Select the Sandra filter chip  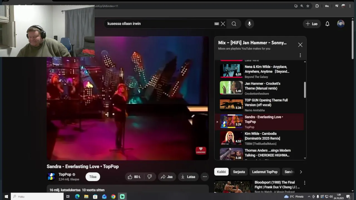tap(289, 172)
